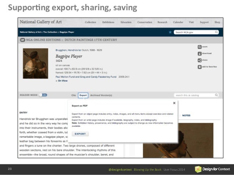Open the Support menu
Screen dimensions: 234x175
point(204,22)
